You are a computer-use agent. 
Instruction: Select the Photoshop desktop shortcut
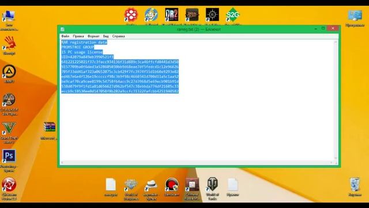point(9,156)
